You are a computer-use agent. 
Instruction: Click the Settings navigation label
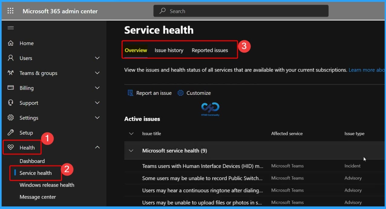pos(29,118)
